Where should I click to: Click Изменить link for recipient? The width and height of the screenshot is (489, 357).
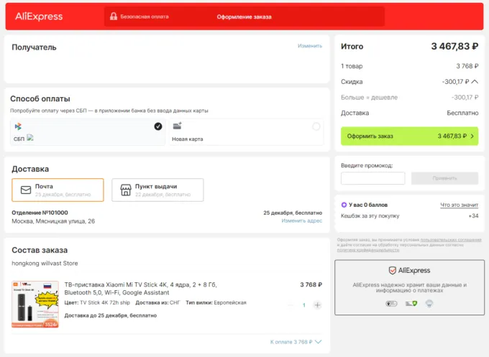pyautogui.click(x=310, y=46)
